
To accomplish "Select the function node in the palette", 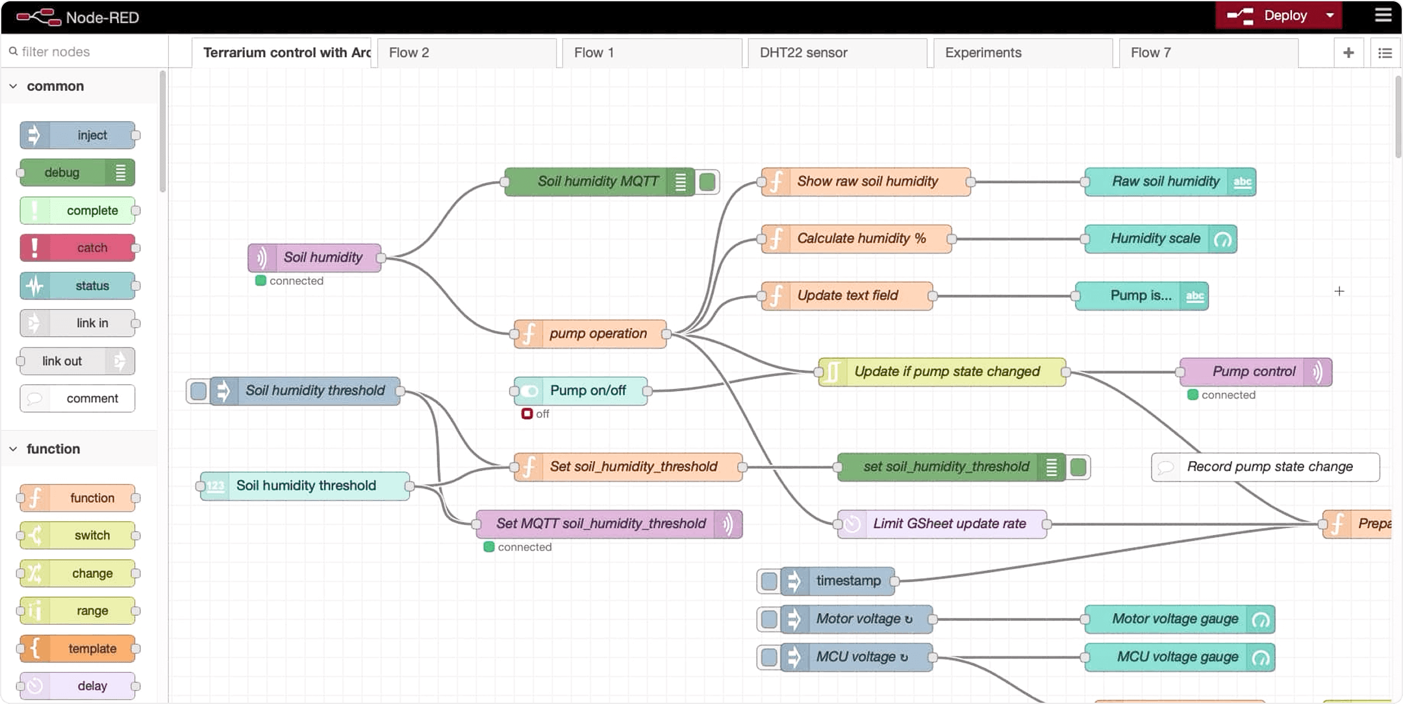I will [77, 497].
